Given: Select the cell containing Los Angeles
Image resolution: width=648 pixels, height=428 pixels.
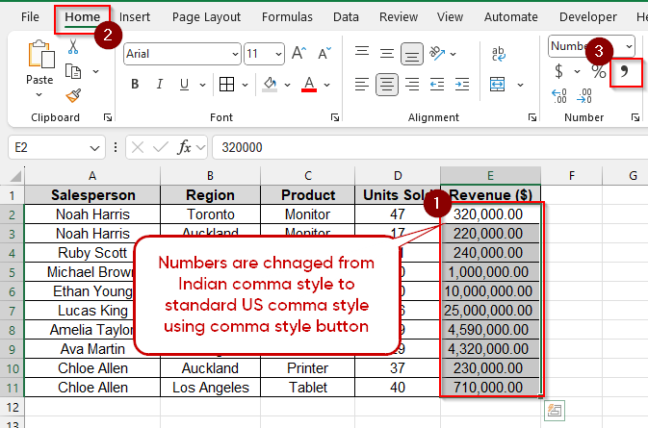Looking at the screenshot, I should (209, 388).
